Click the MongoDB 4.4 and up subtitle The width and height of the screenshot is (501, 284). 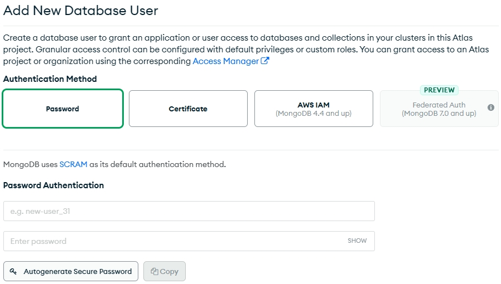pos(314,114)
